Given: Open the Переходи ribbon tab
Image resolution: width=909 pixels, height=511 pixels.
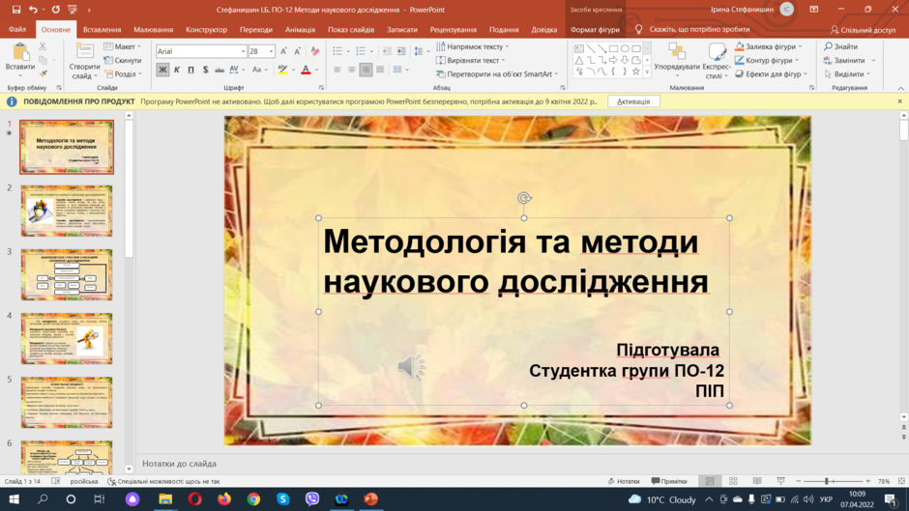Looking at the screenshot, I should pos(256,30).
